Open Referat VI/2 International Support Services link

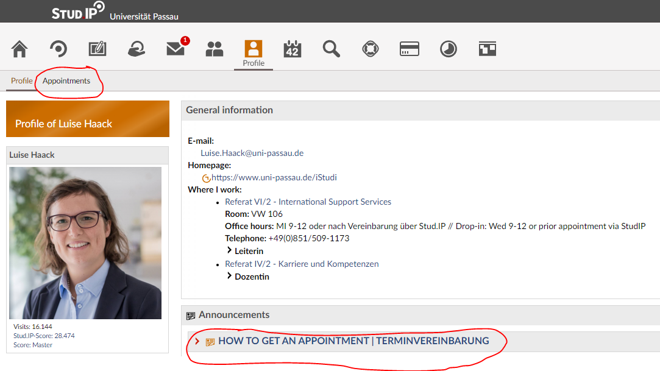click(x=308, y=202)
